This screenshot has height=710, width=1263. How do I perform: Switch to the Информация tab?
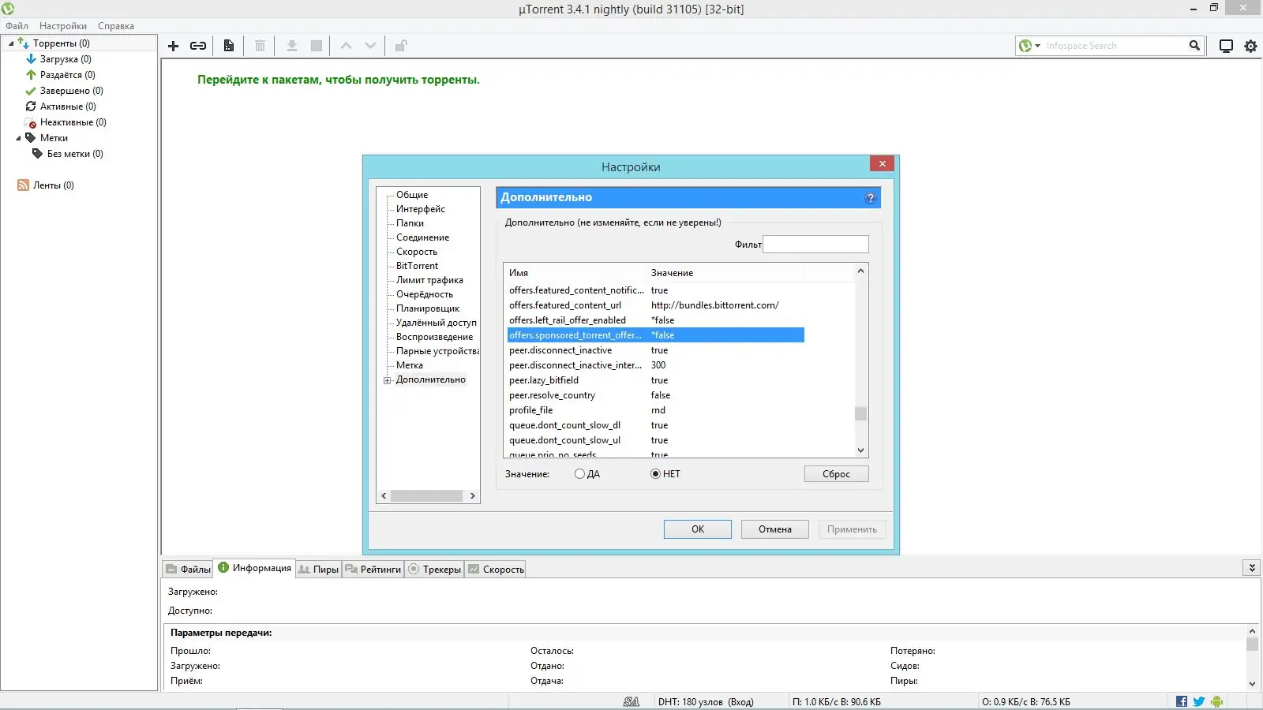coord(254,568)
